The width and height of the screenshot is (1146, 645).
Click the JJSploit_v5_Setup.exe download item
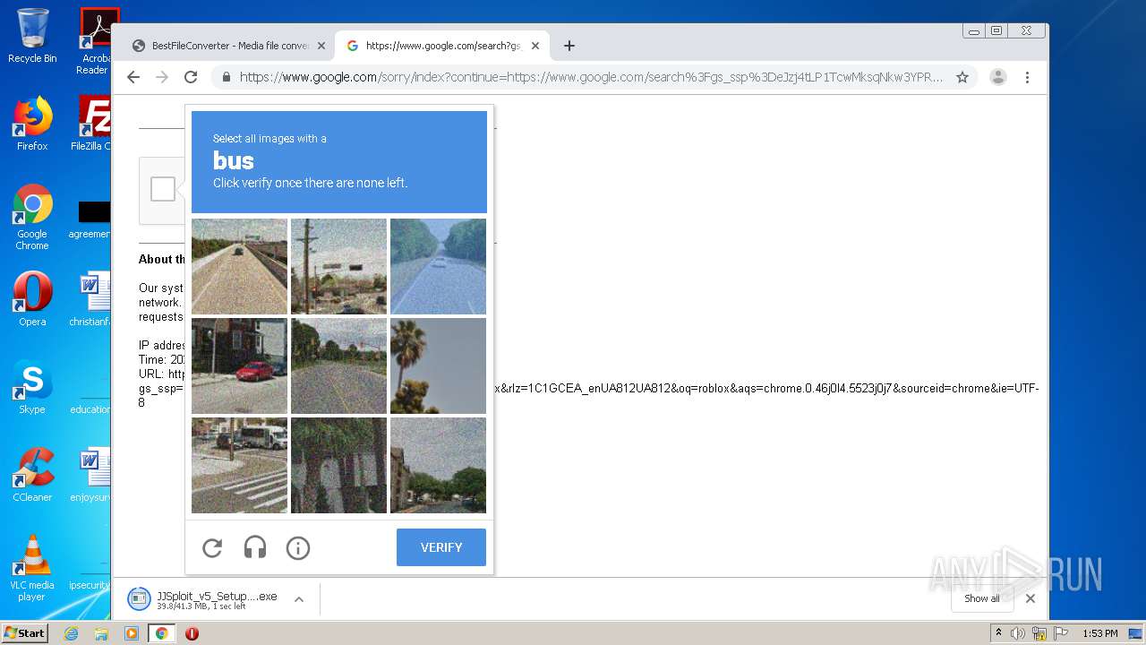tap(204, 599)
